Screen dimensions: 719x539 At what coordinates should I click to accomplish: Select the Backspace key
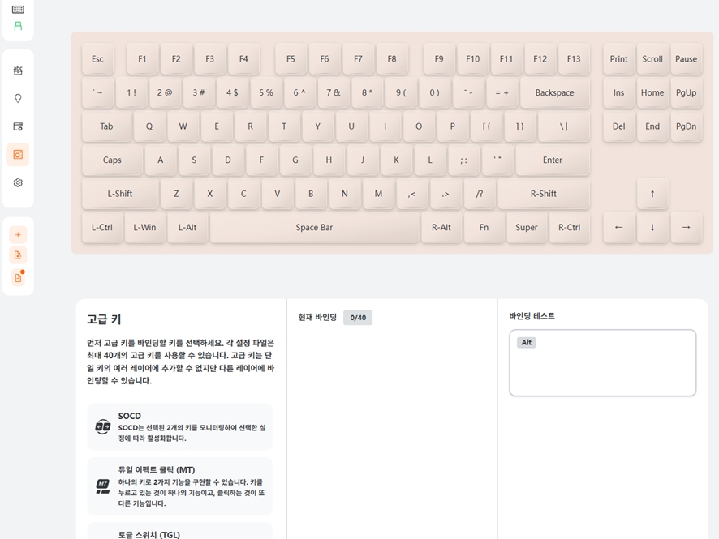tap(555, 92)
